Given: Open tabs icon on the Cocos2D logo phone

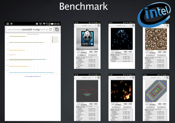Looking at the screenshot, I should 99,25.
